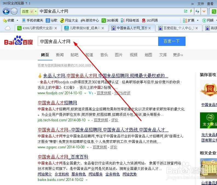The image size is (217, 185).
Task: Open the 扩展 dropdown arrow
Action: click(198, 20)
